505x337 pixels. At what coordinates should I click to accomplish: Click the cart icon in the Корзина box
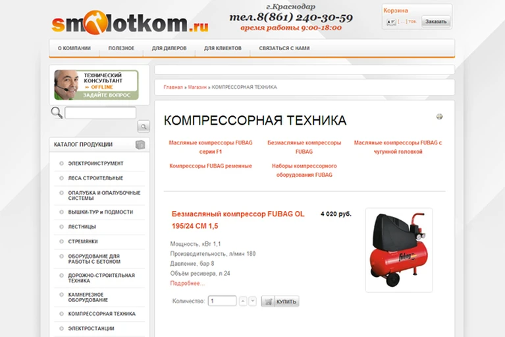(x=391, y=22)
